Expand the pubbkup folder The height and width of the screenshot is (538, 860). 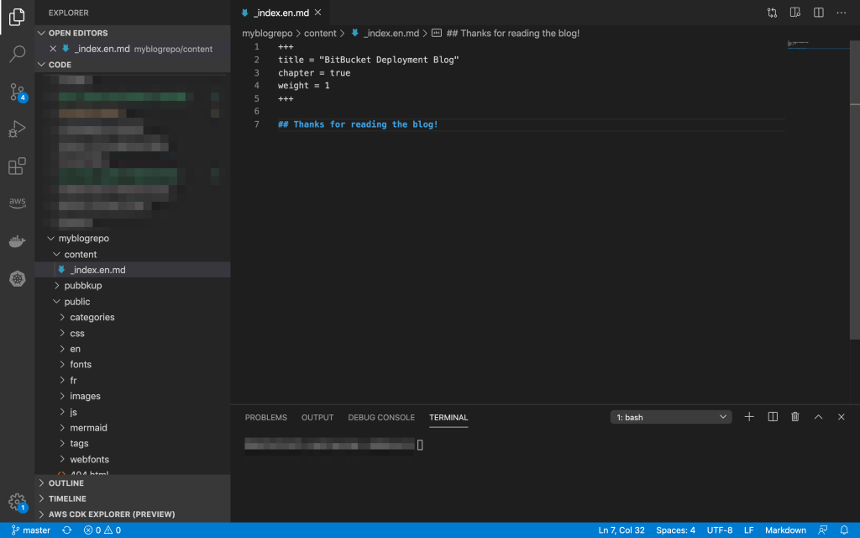click(83, 285)
